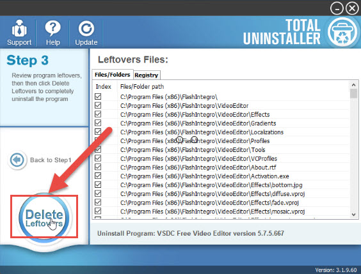Image resolution: width=361 pixels, height=274 pixels.
Task: Select the Effects\fade.vproj path
Action: [x=209, y=202]
